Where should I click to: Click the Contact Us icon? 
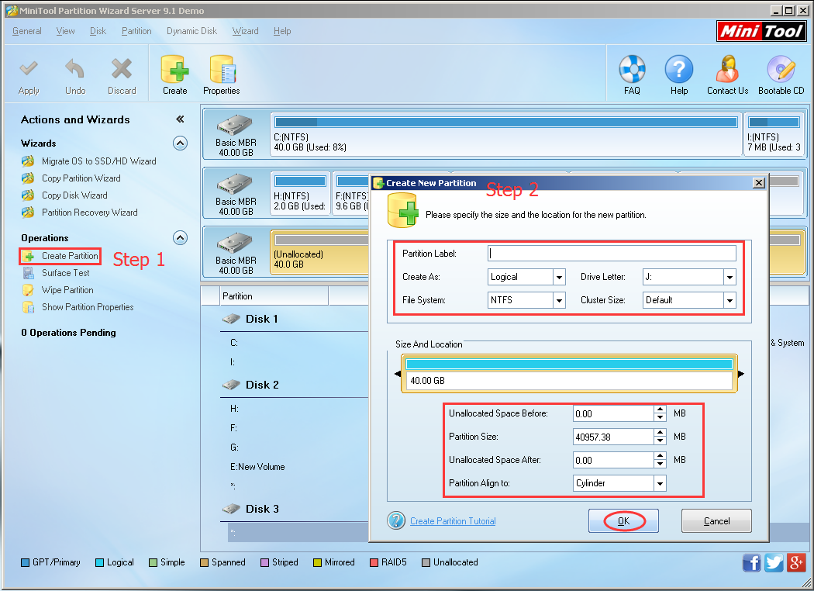(x=727, y=69)
